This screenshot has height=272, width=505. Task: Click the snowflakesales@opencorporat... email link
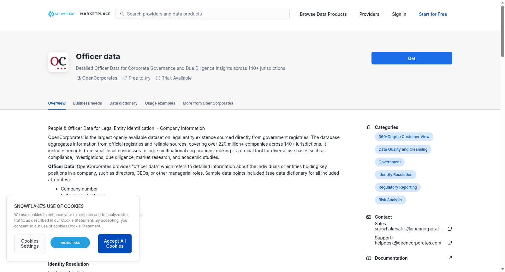tap(409, 229)
